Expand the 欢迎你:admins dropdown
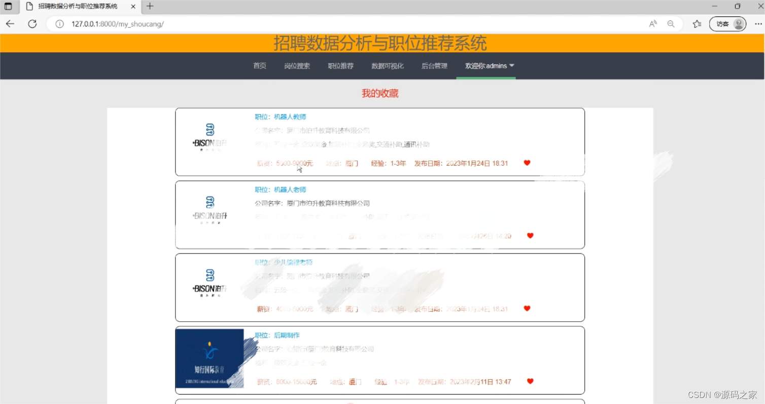The height and width of the screenshot is (404, 765). click(490, 66)
